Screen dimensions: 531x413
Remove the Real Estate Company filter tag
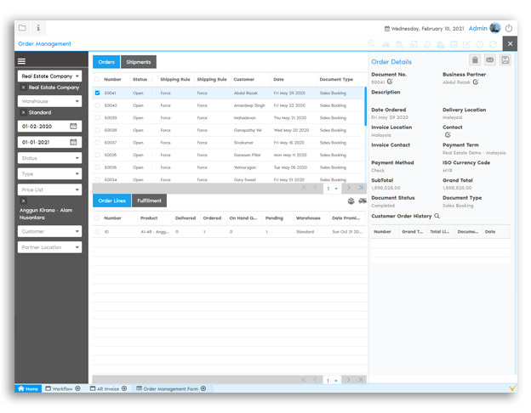(23, 88)
